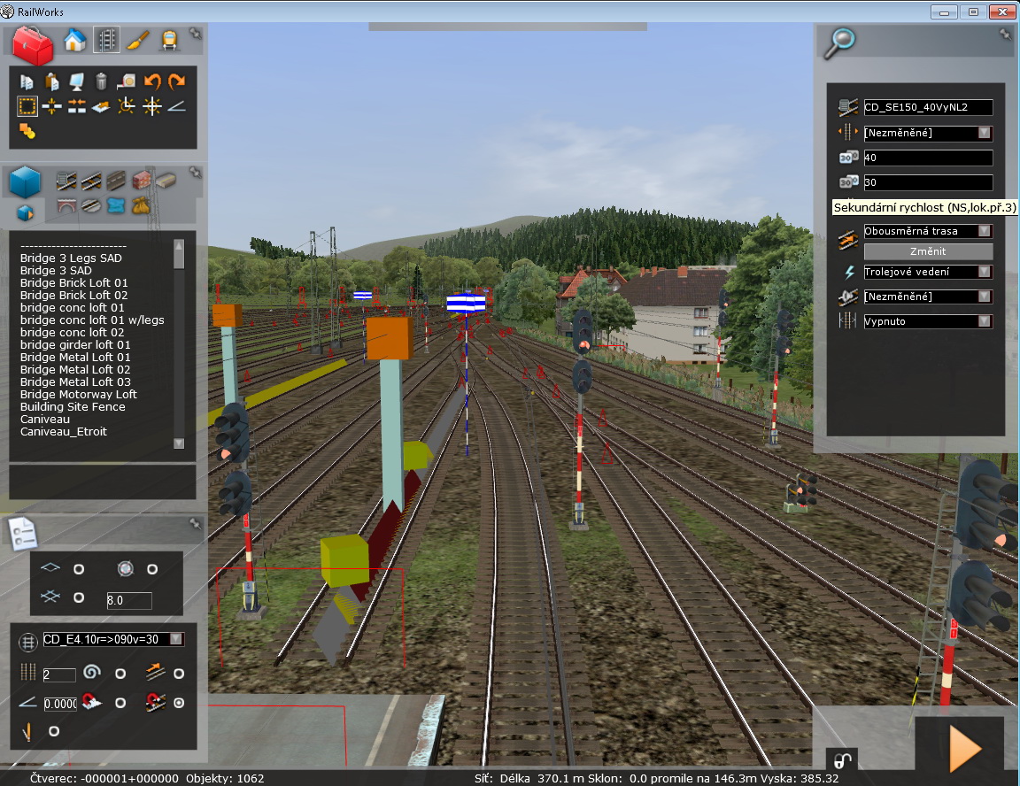Open the Obousměrná trasa dropdown
Viewport: 1020px width, 786px height.
pyautogui.click(x=928, y=231)
